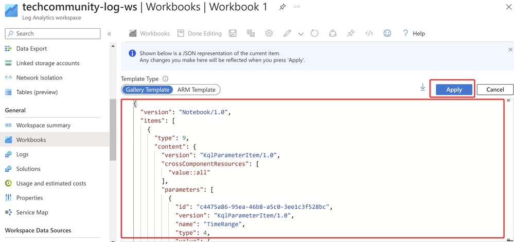This screenshot has height=242, width=514.
Task: Select the ARM Template toggle option
Action: [197, 90]
